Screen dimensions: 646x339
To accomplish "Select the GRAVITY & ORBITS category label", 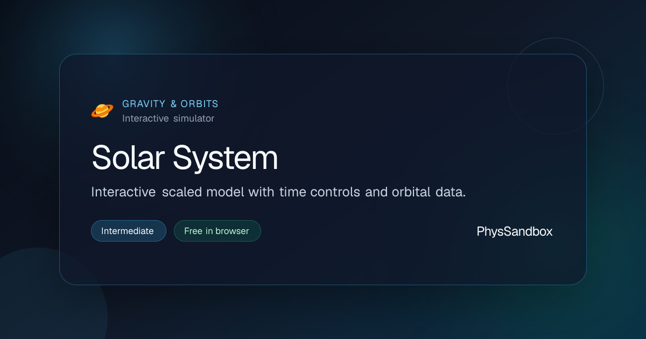I will point(170,104).
